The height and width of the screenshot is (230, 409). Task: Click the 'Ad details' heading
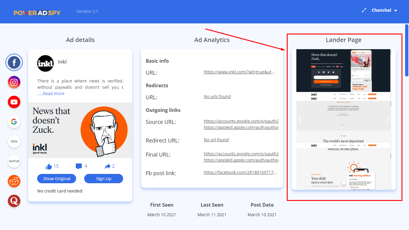tap(80, 40)
